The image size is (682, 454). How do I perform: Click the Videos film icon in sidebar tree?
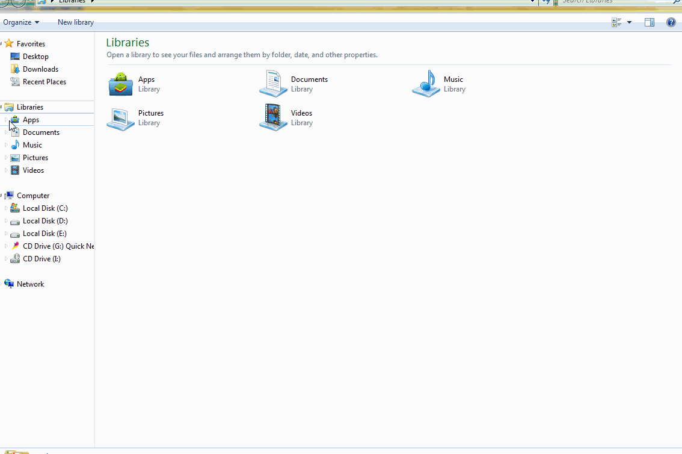click(15, 170)
